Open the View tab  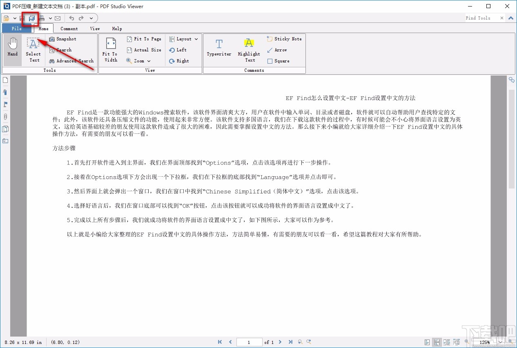tap(95, 29)
